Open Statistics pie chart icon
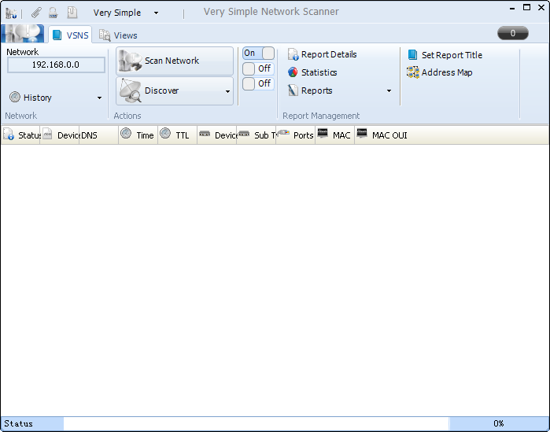This screenshot has width=550, height=432. (293, 72)
